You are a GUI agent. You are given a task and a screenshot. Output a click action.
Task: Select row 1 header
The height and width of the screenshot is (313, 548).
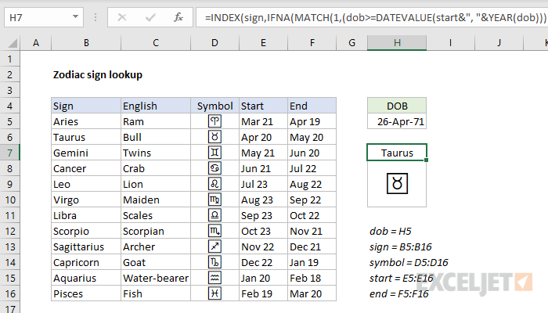coord(9,59)
